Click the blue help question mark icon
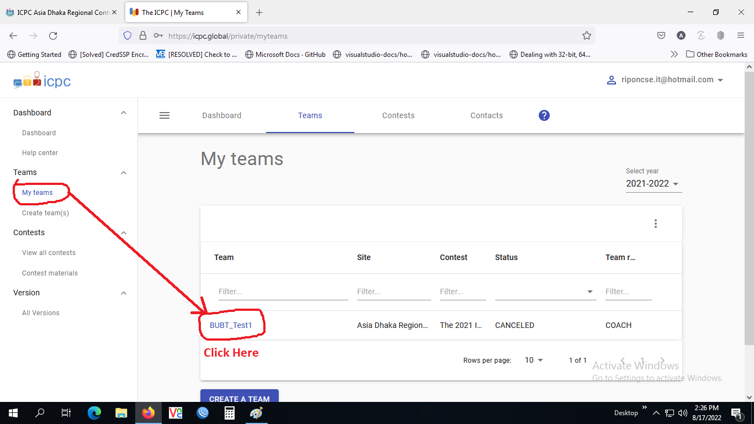The width and height of the screenshot is (754, 424). pyautogui.click(x=544, y=115)
